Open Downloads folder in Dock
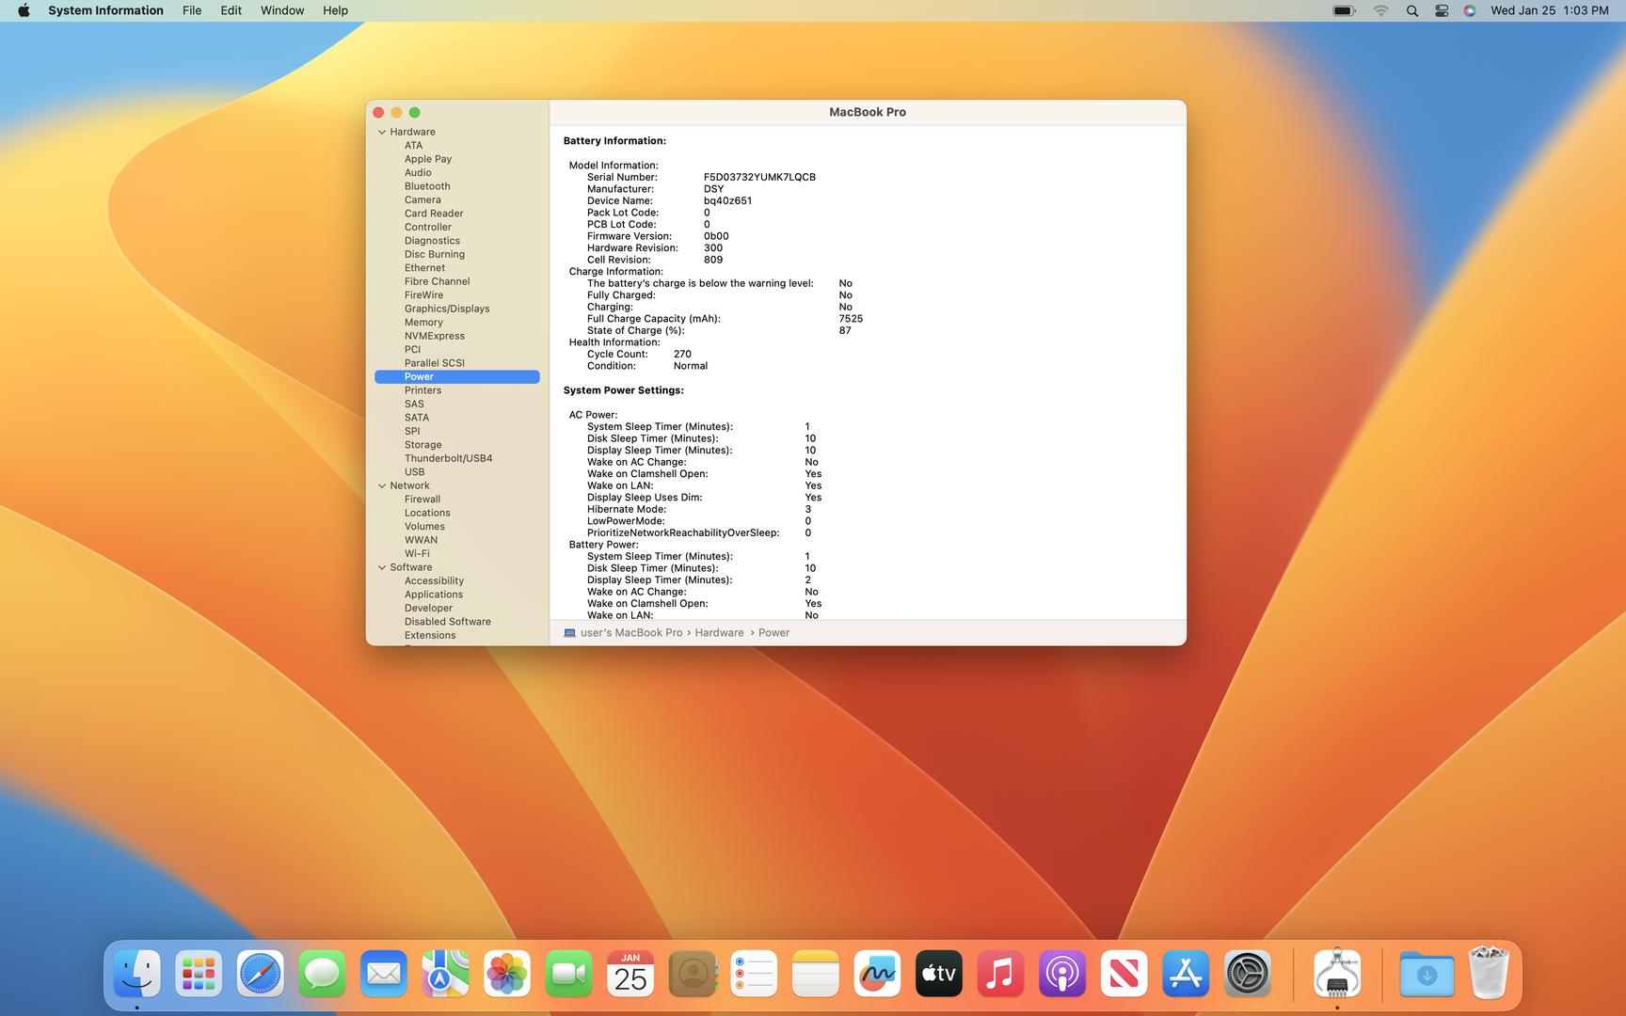 click(x=1427, y=974)
